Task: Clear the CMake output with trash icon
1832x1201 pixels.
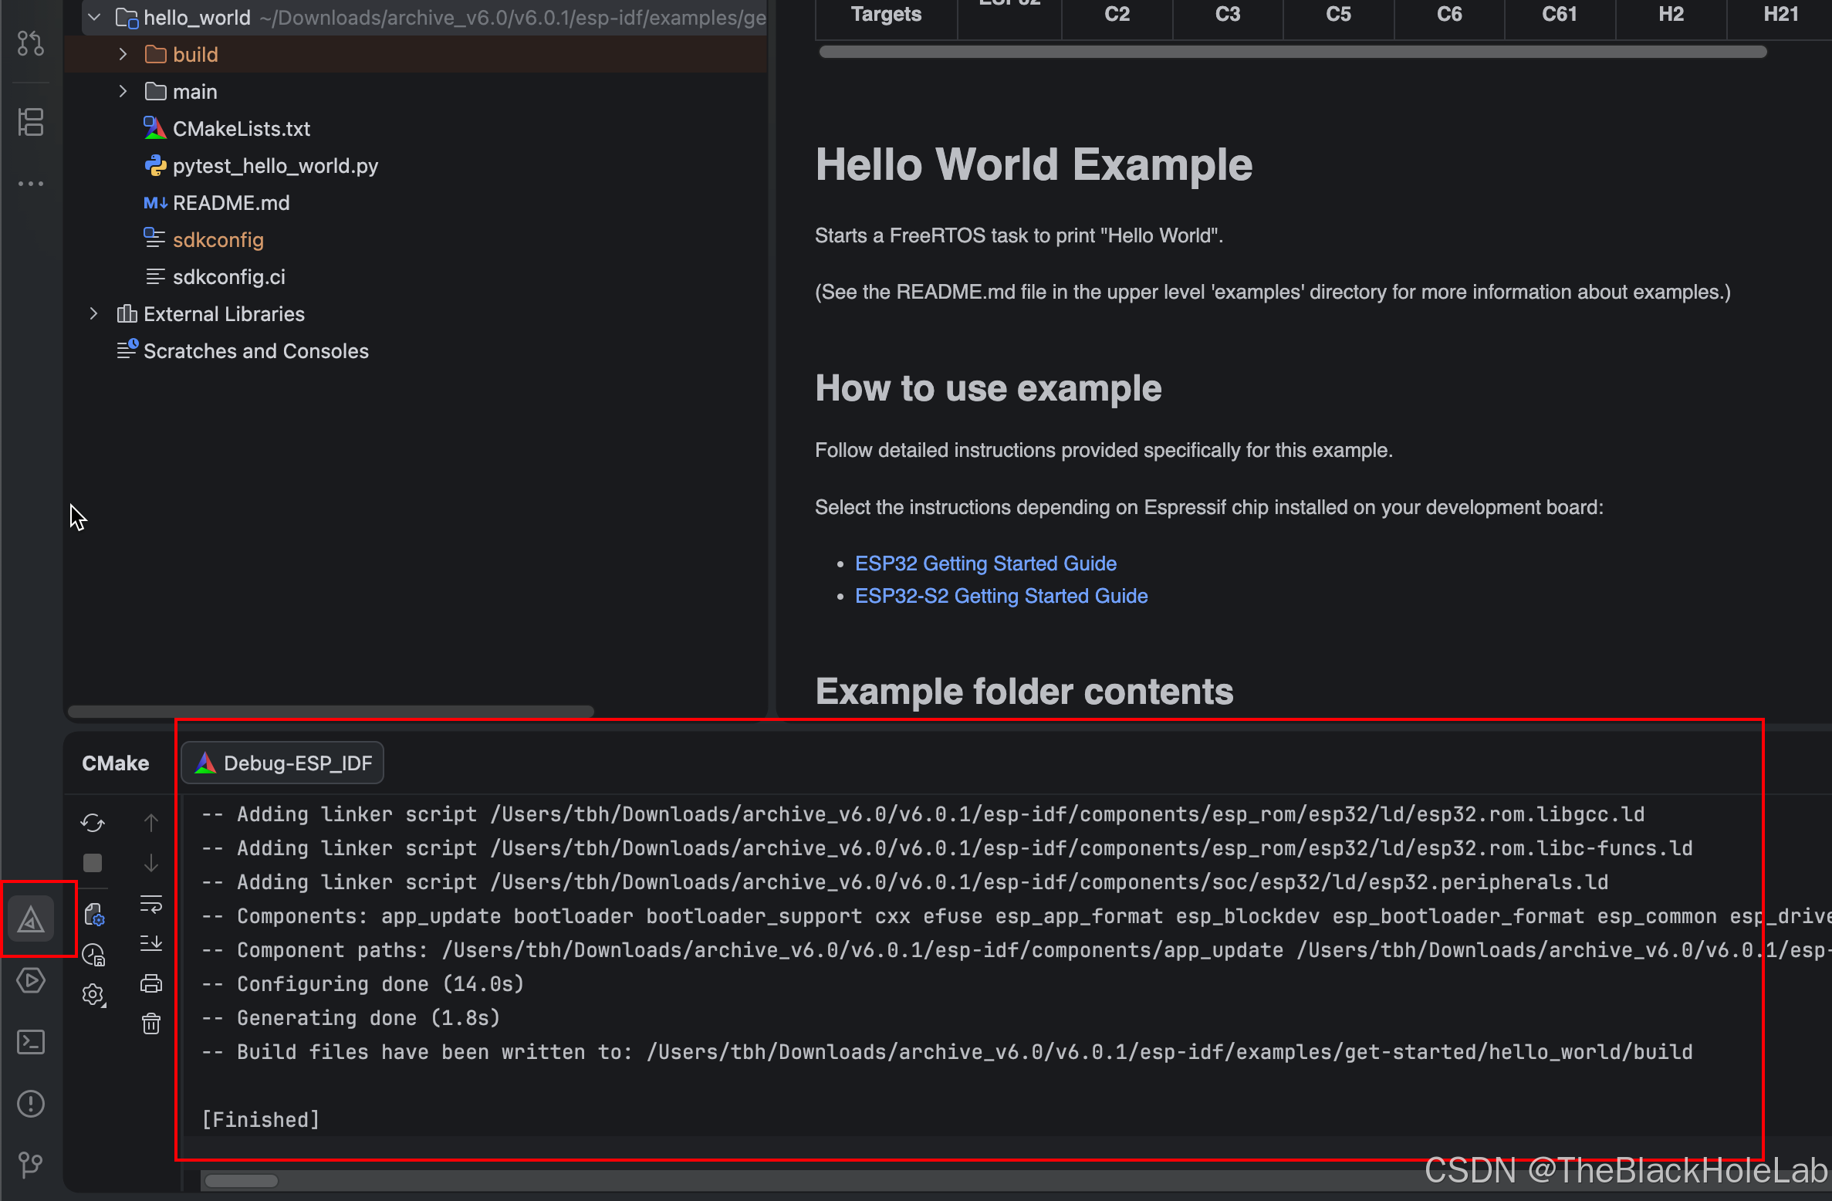Action: [x=151, y=1023]
